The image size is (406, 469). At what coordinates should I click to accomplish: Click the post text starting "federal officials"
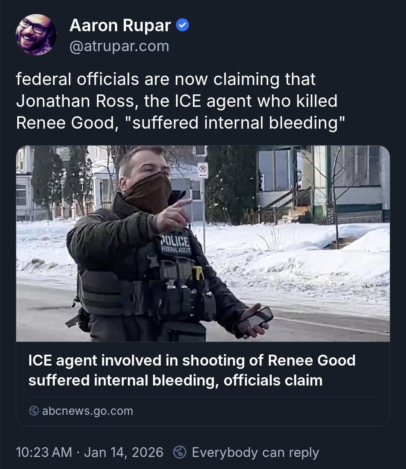pos(165,79)
